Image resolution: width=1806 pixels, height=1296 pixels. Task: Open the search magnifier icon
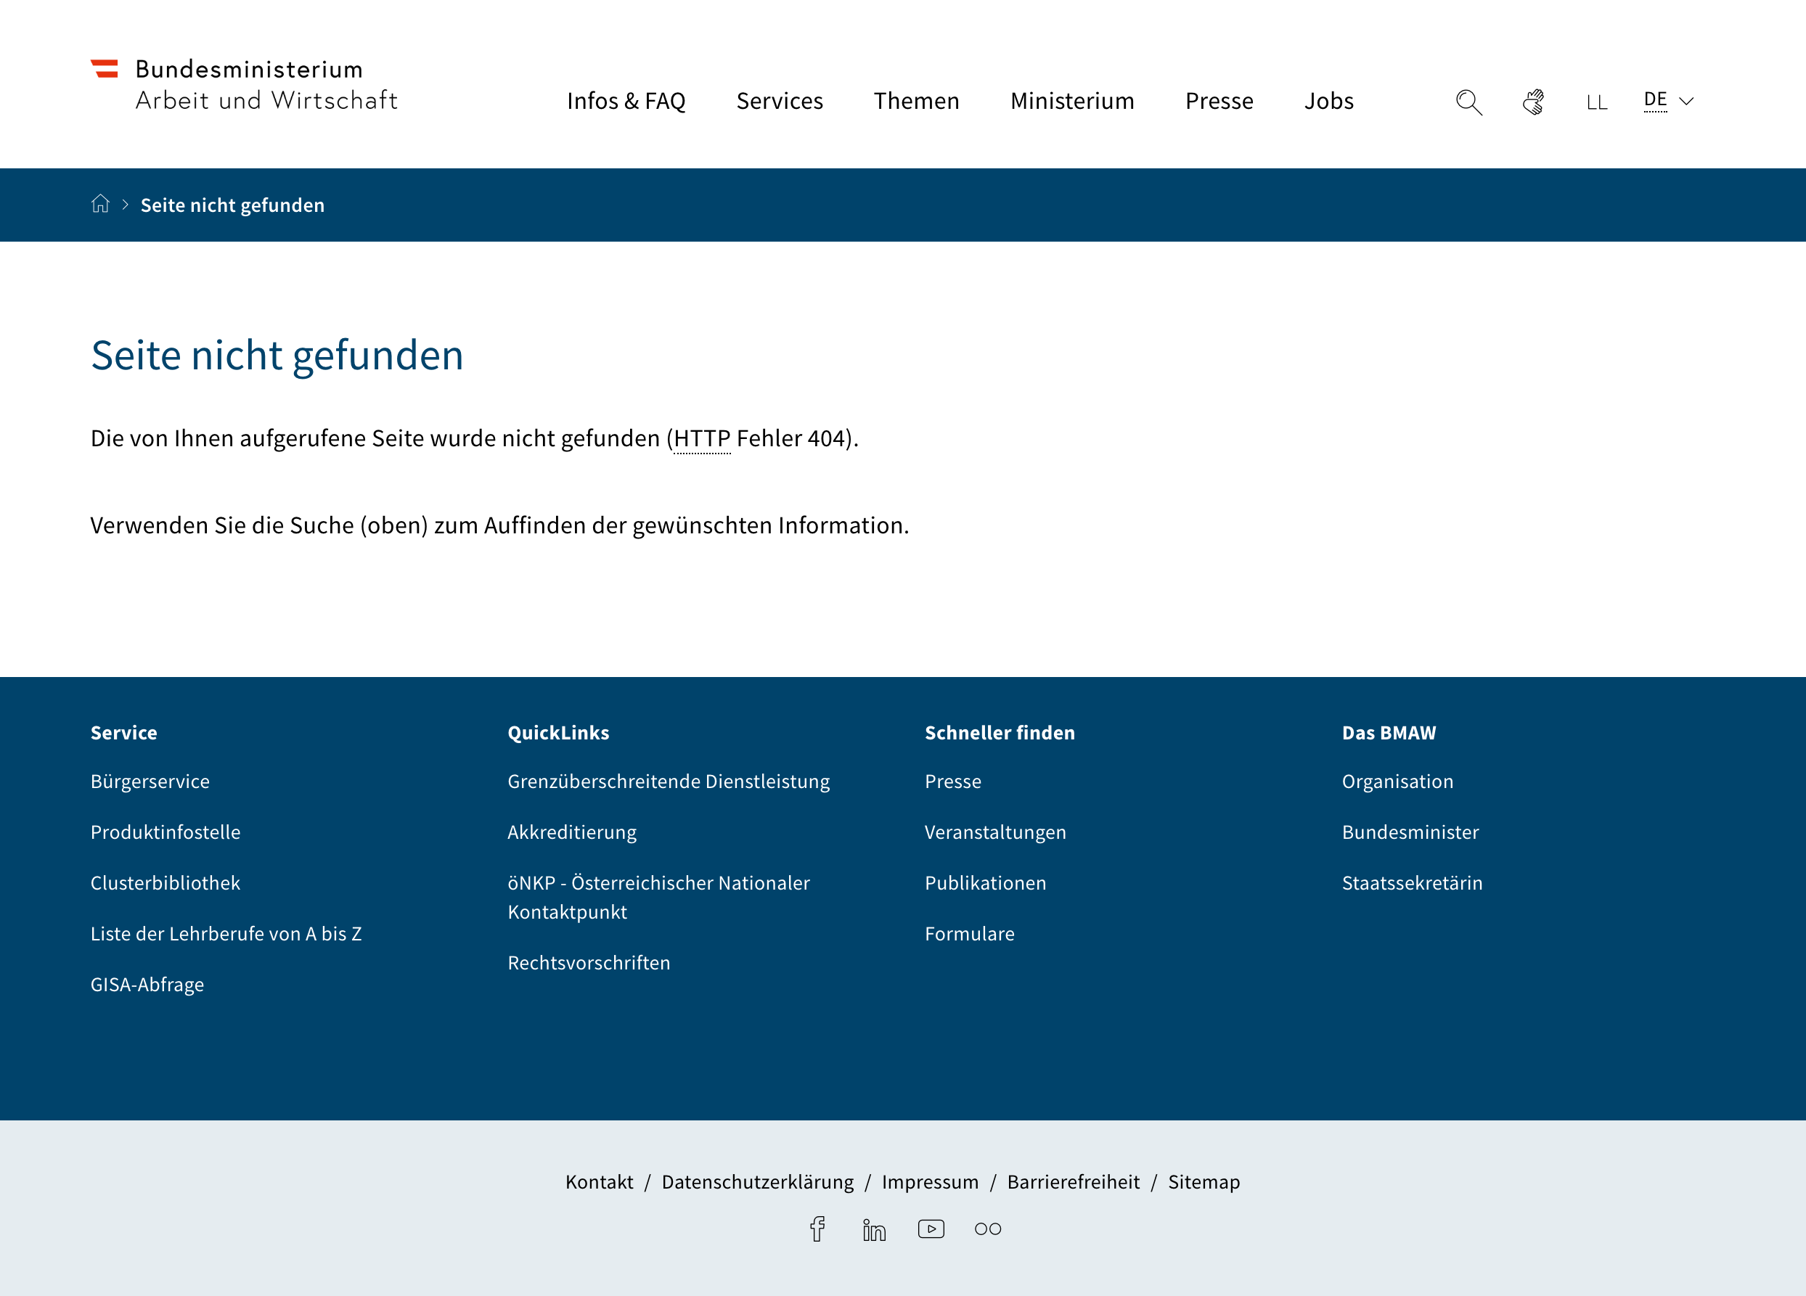click(x=1468, y=102)
